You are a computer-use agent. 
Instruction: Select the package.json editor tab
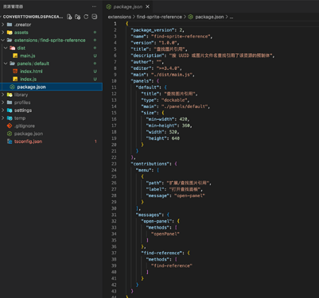128,6
